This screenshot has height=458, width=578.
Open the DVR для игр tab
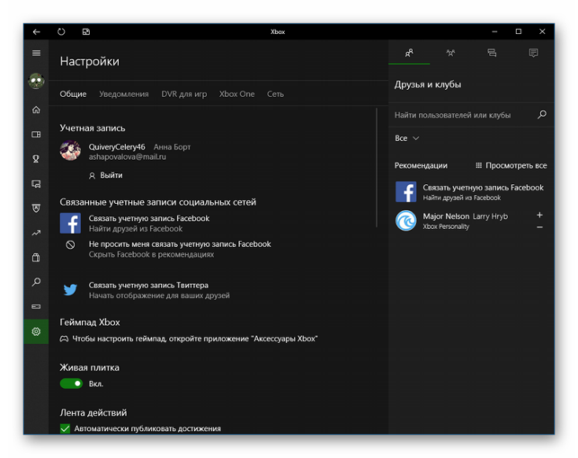[x=184, y=94]
